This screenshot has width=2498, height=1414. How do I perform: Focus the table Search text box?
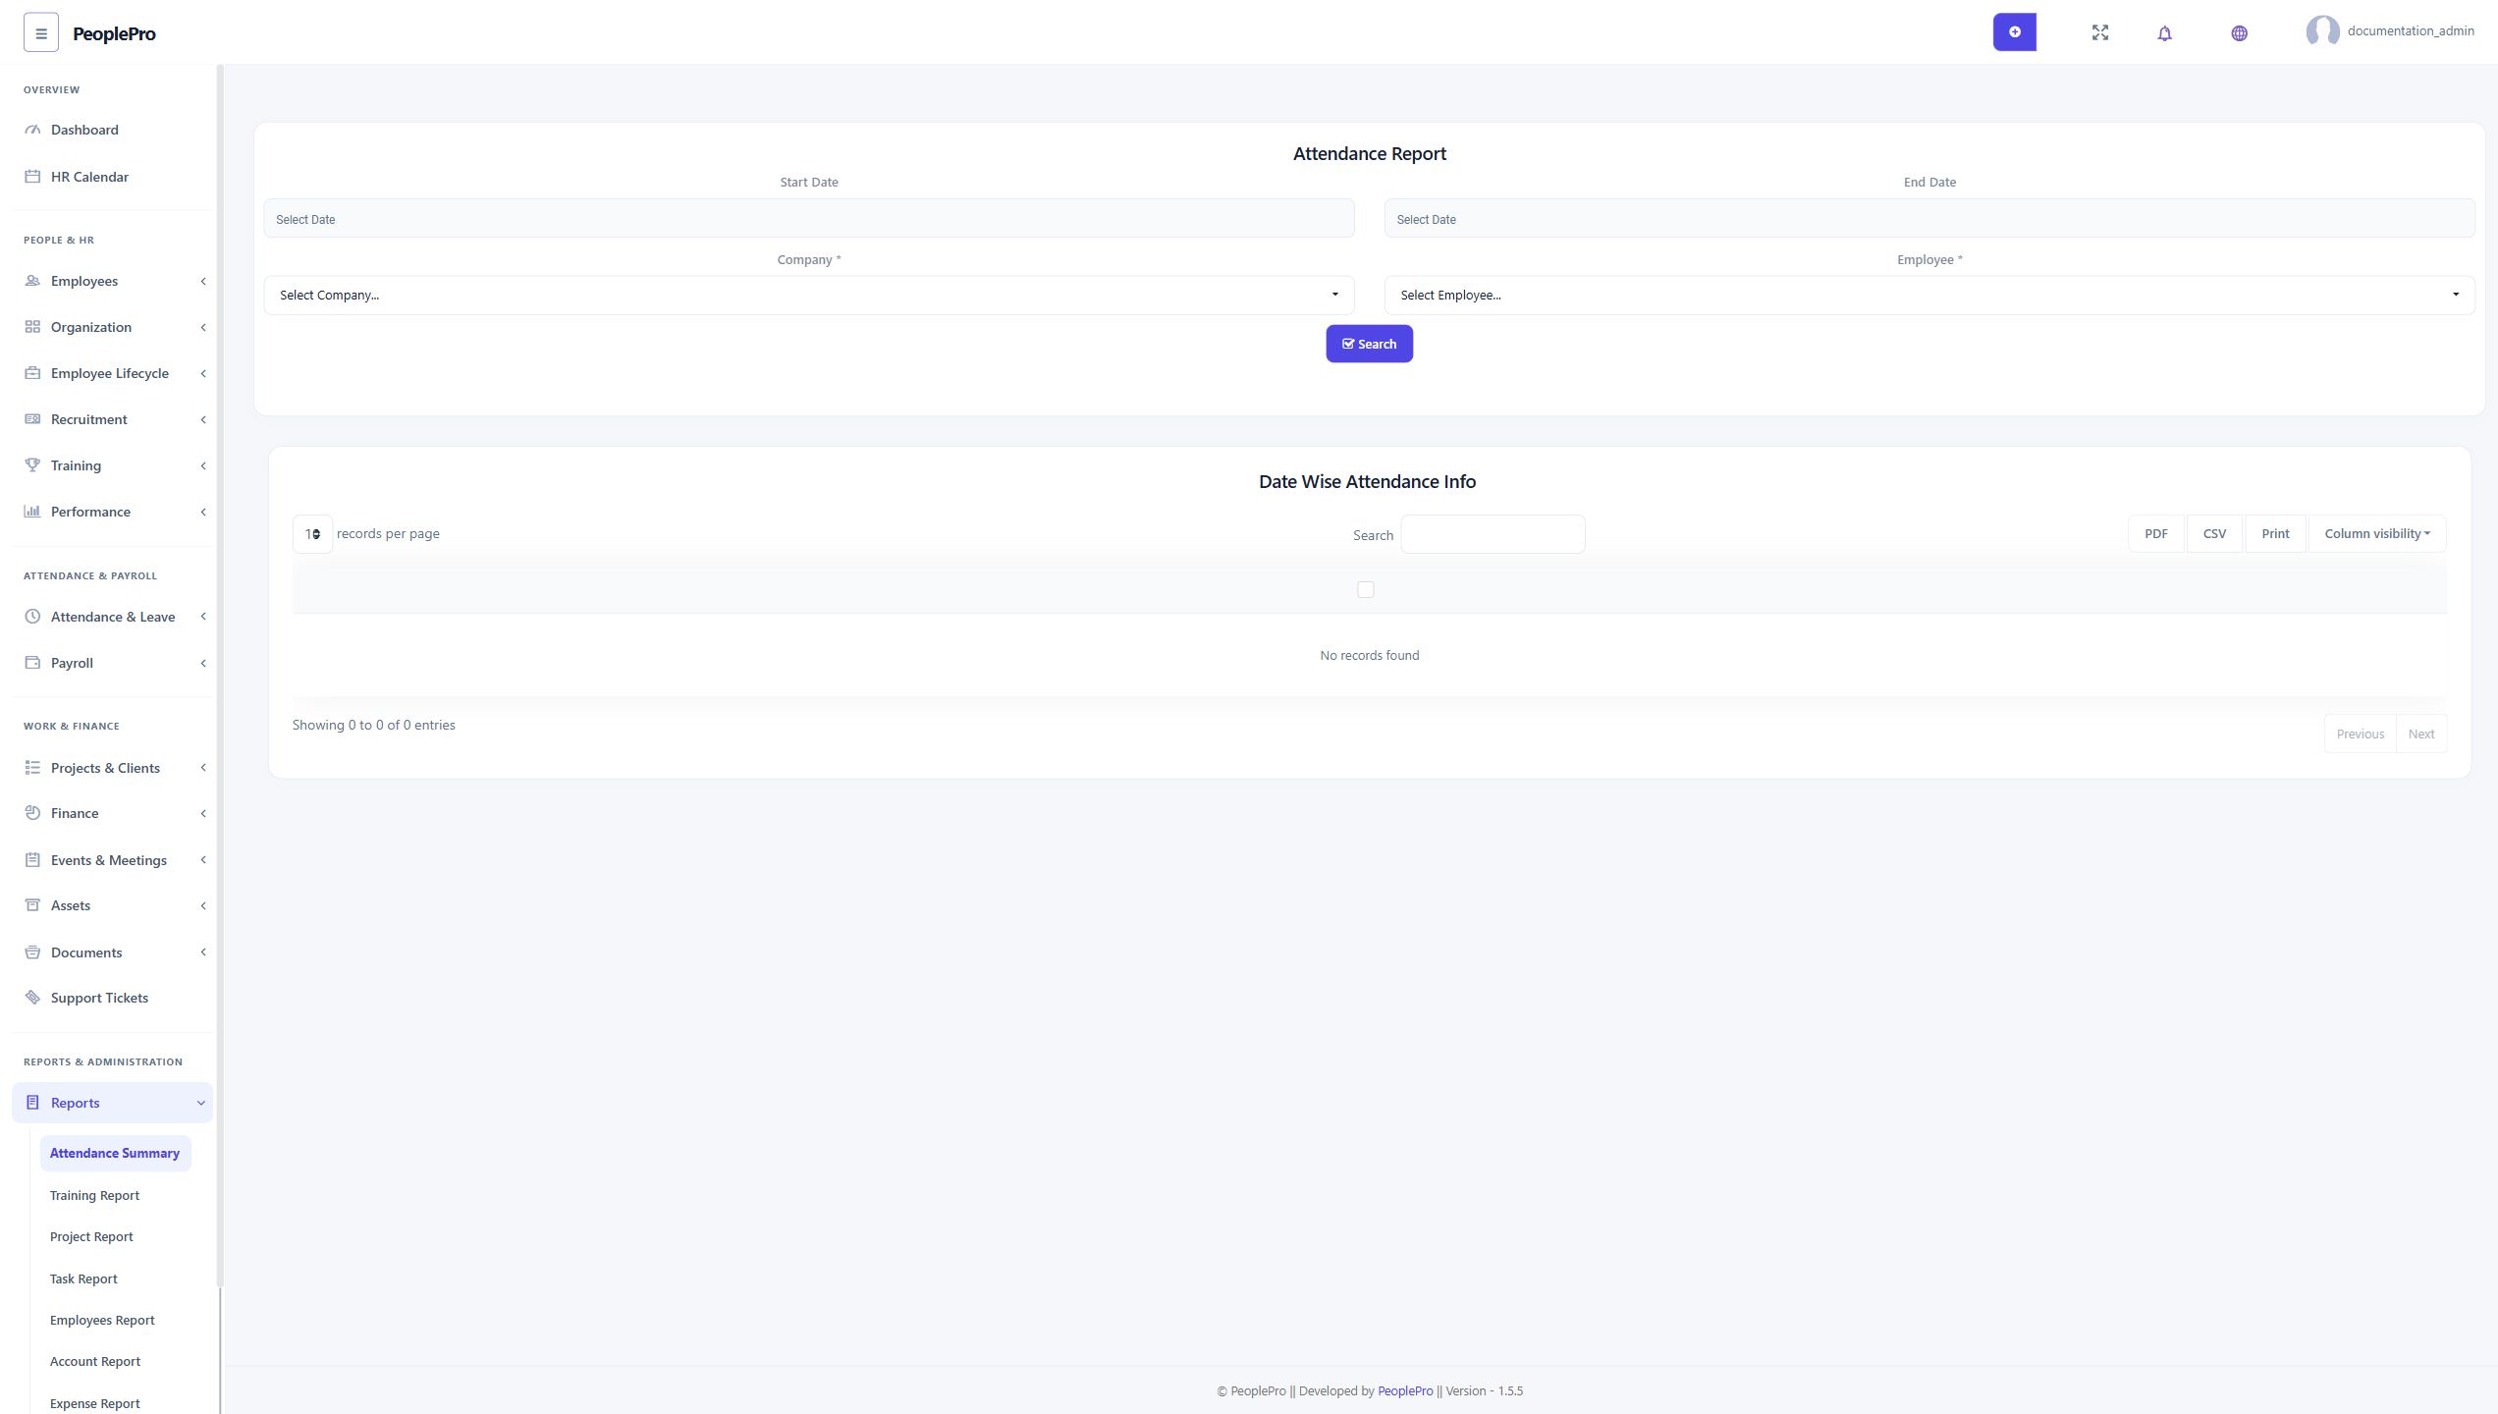[x=1493, y=534]
